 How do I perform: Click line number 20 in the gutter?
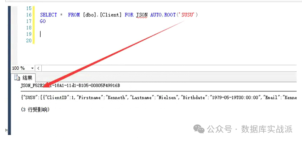(29, 40)
